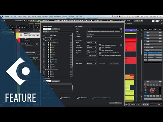Collapse the Output Channels tree group

(46, 34)
